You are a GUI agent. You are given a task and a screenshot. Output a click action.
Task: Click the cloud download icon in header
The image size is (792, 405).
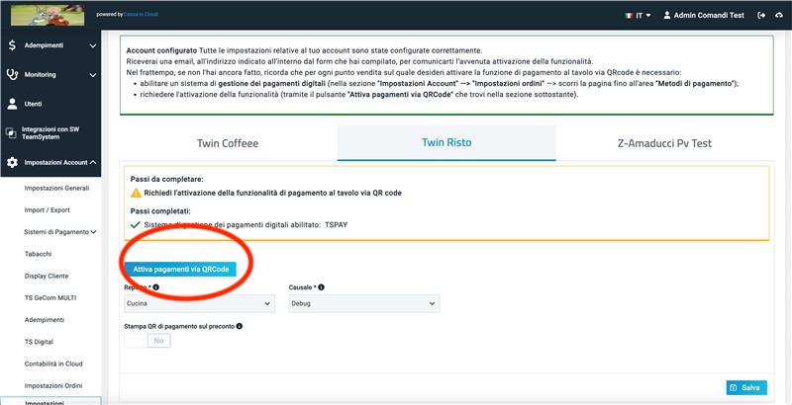(x=778, y=15)
